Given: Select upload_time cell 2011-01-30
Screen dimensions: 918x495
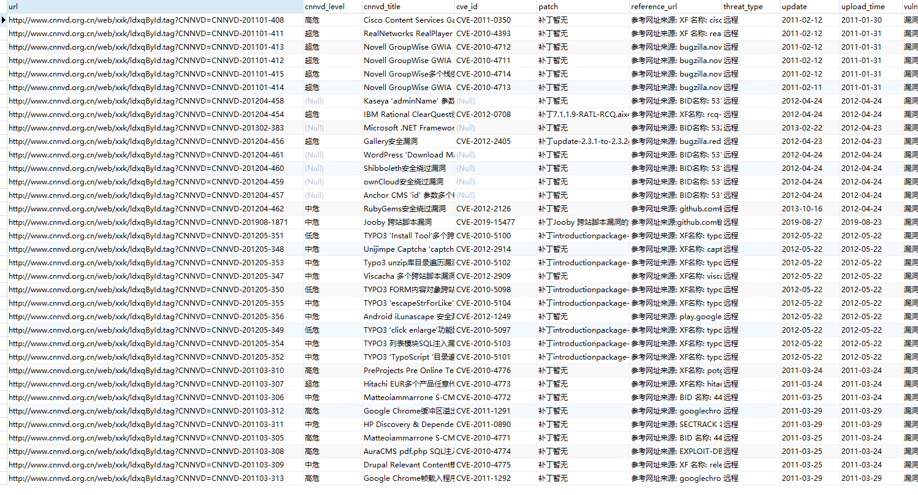Looking at the screenshot, I should 871,20.
